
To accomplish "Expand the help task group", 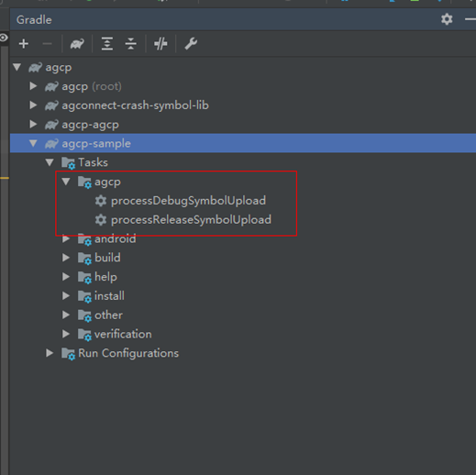I will coord(66,277).
